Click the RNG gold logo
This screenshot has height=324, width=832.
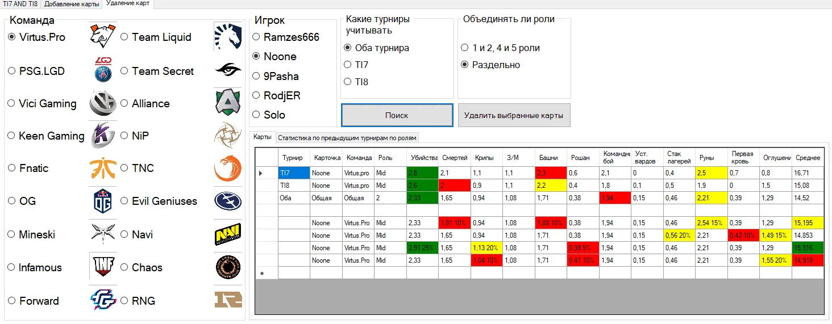(228, 300)
